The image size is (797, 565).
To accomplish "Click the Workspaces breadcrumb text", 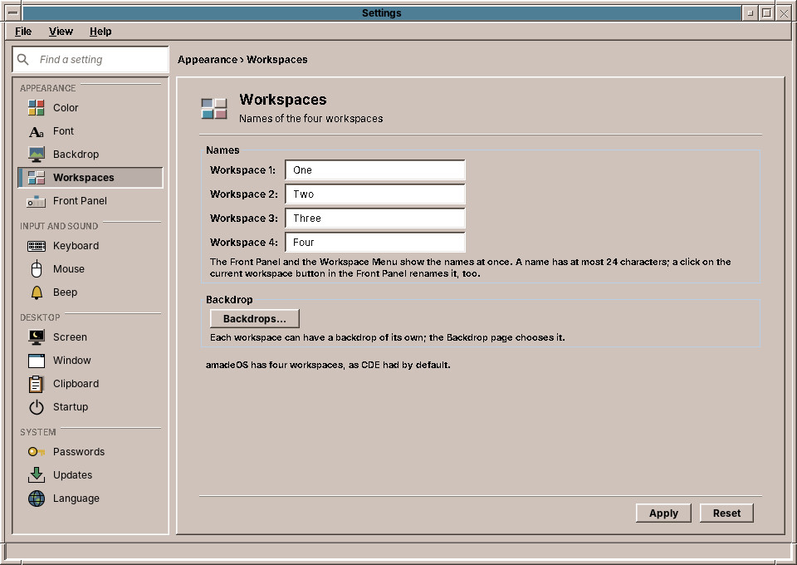I will pyautogui.click(x=277, y=60).
